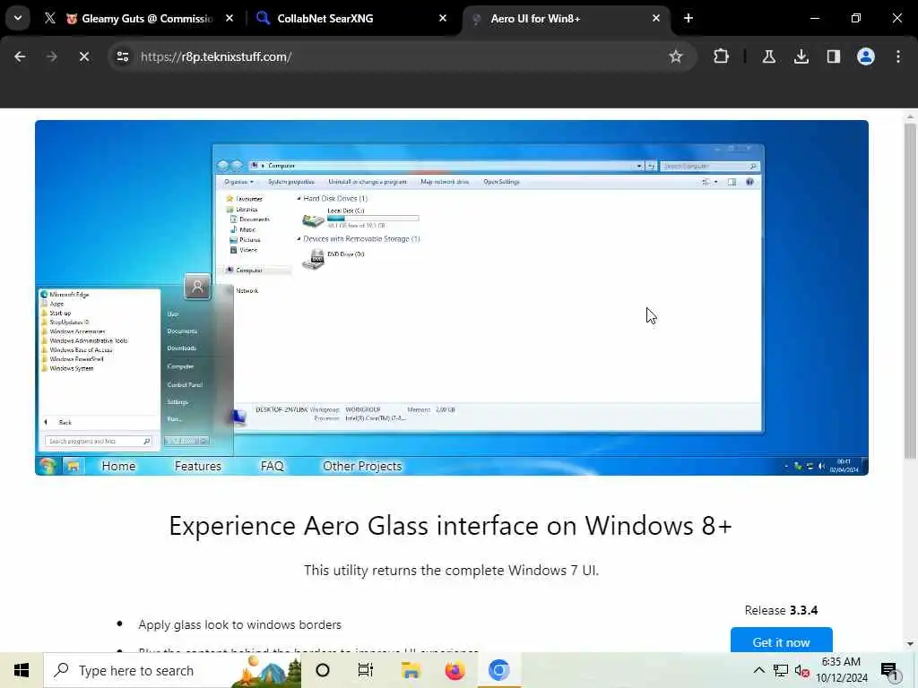Close the Gleamy Guts tab

point(229,19)
